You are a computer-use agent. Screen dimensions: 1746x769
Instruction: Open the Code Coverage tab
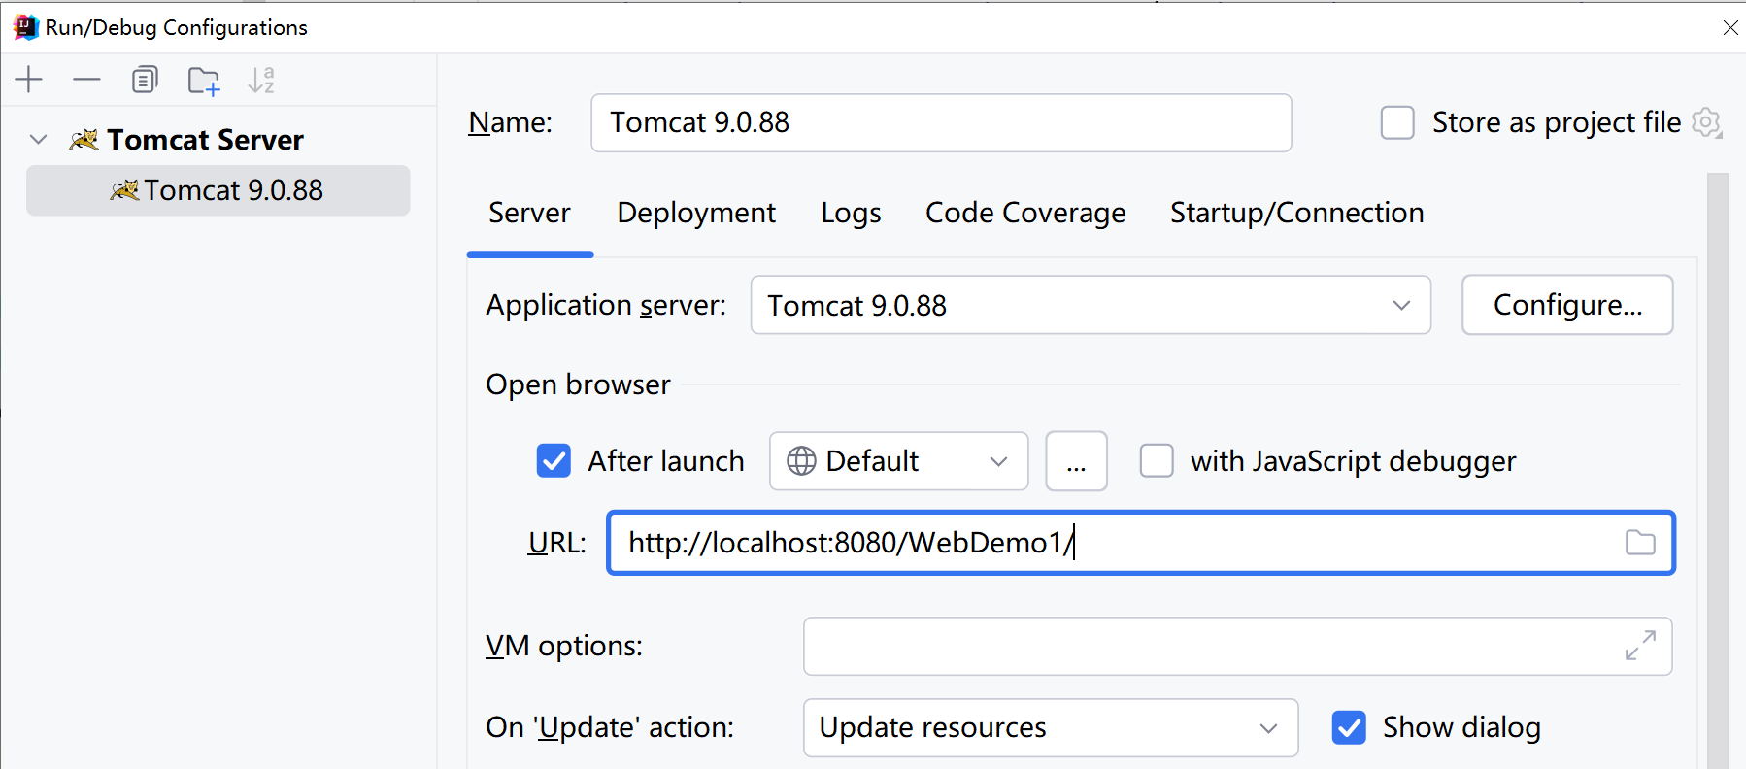pyautogui.click(x=1025, y=213)
